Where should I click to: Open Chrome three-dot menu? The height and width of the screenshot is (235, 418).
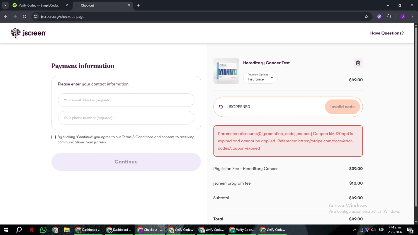click(x=412, y=16)
